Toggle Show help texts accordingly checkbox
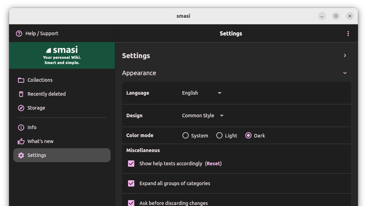Image resolution: width=367 pixels, height=206 pixels. point(131,164)
